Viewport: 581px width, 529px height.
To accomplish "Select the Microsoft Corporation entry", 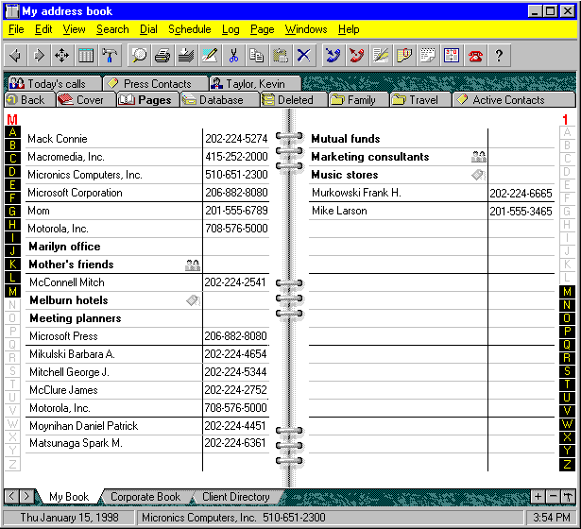I will (x=75, y=193).
